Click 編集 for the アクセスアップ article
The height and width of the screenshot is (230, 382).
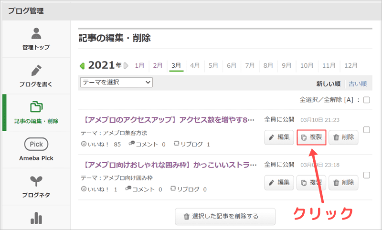[279, 137]
